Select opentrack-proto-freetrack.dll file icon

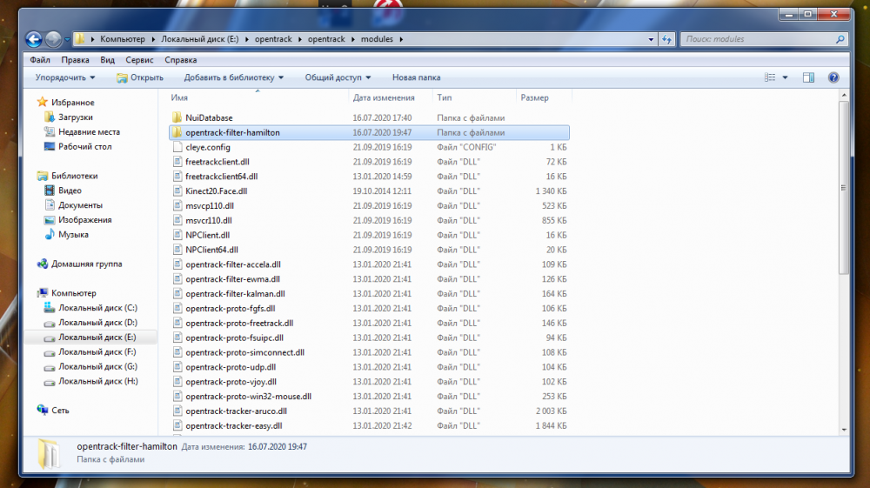177,324
